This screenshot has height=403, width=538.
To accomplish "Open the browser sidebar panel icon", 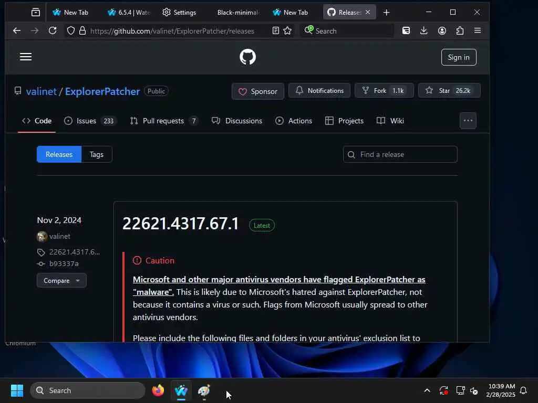I will point(406,31).
